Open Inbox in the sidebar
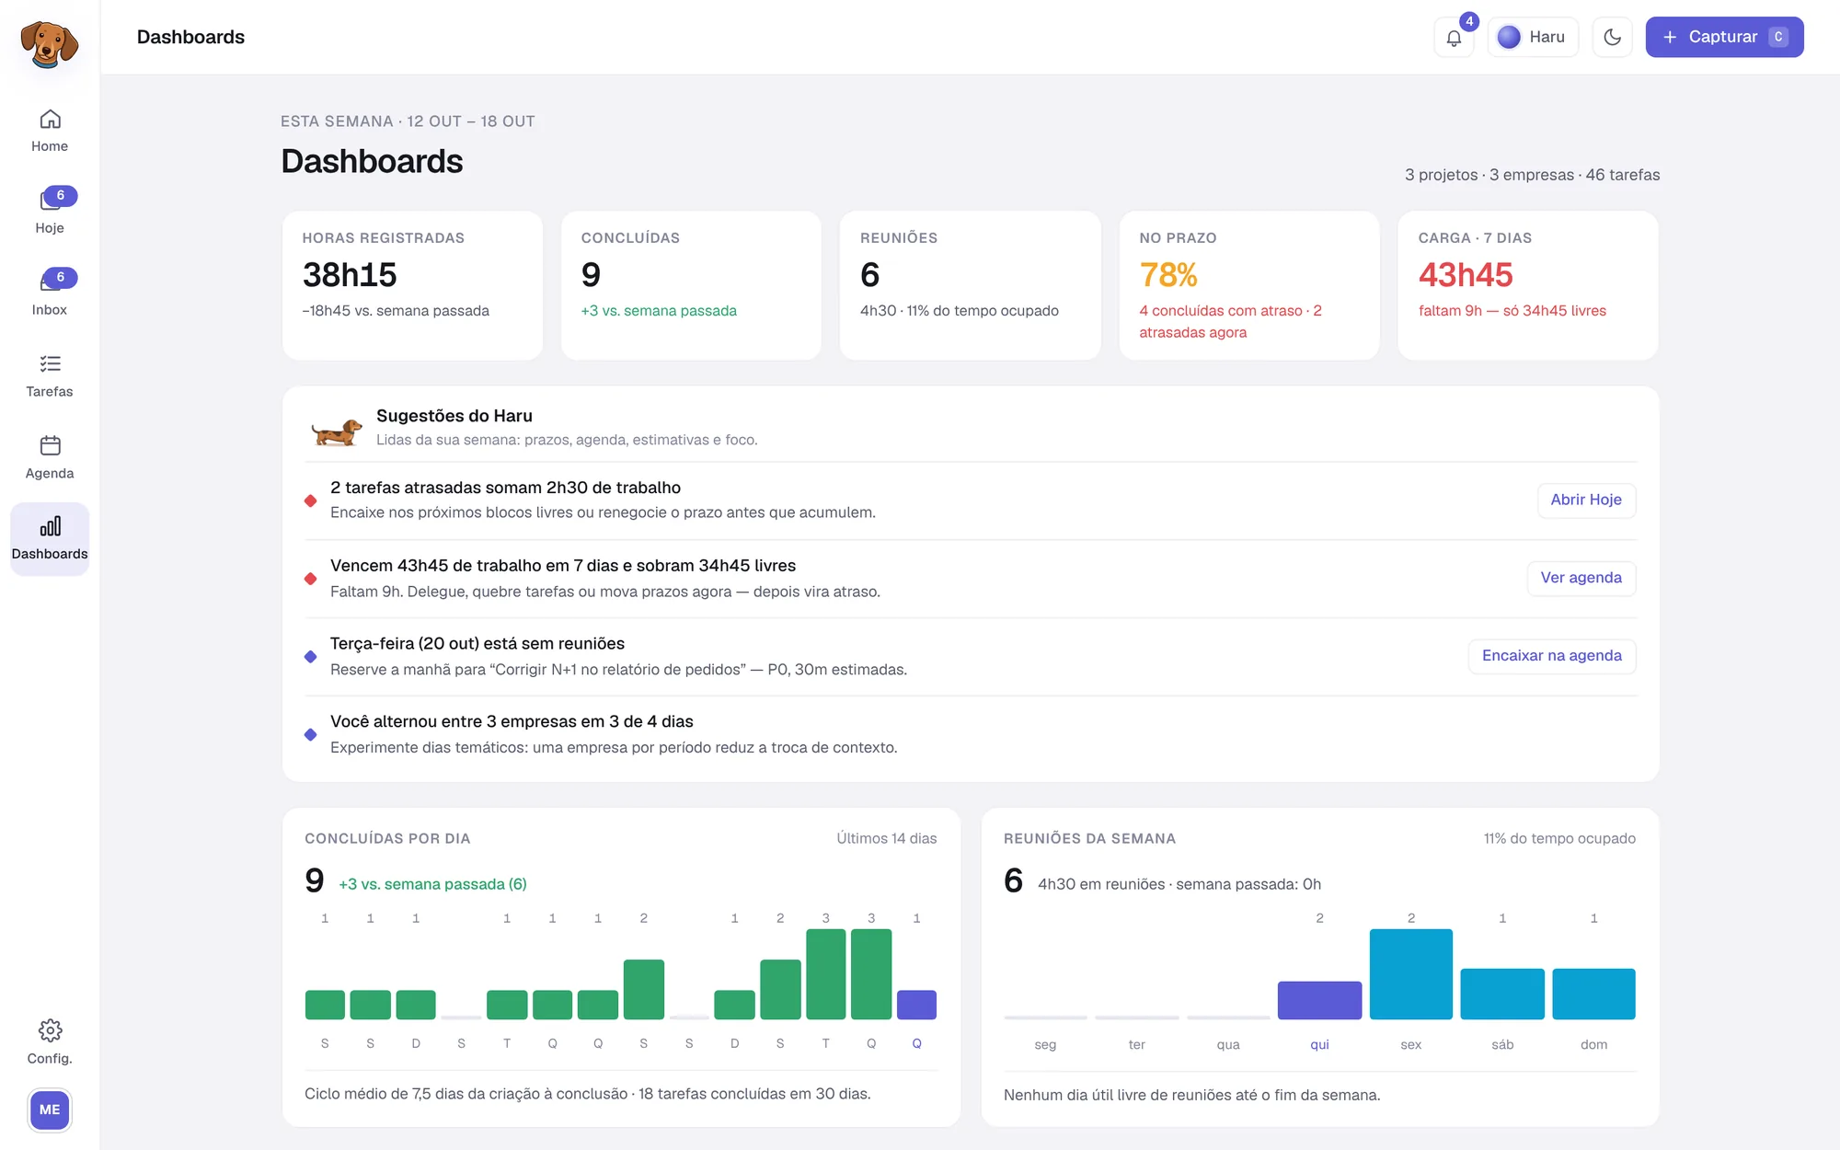Screen dimensions: 1840x1150 point(50,294)
